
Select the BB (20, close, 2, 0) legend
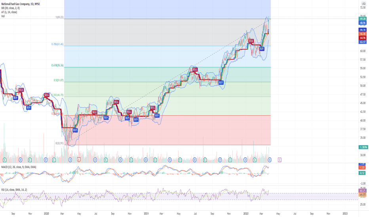pos(10,8)
